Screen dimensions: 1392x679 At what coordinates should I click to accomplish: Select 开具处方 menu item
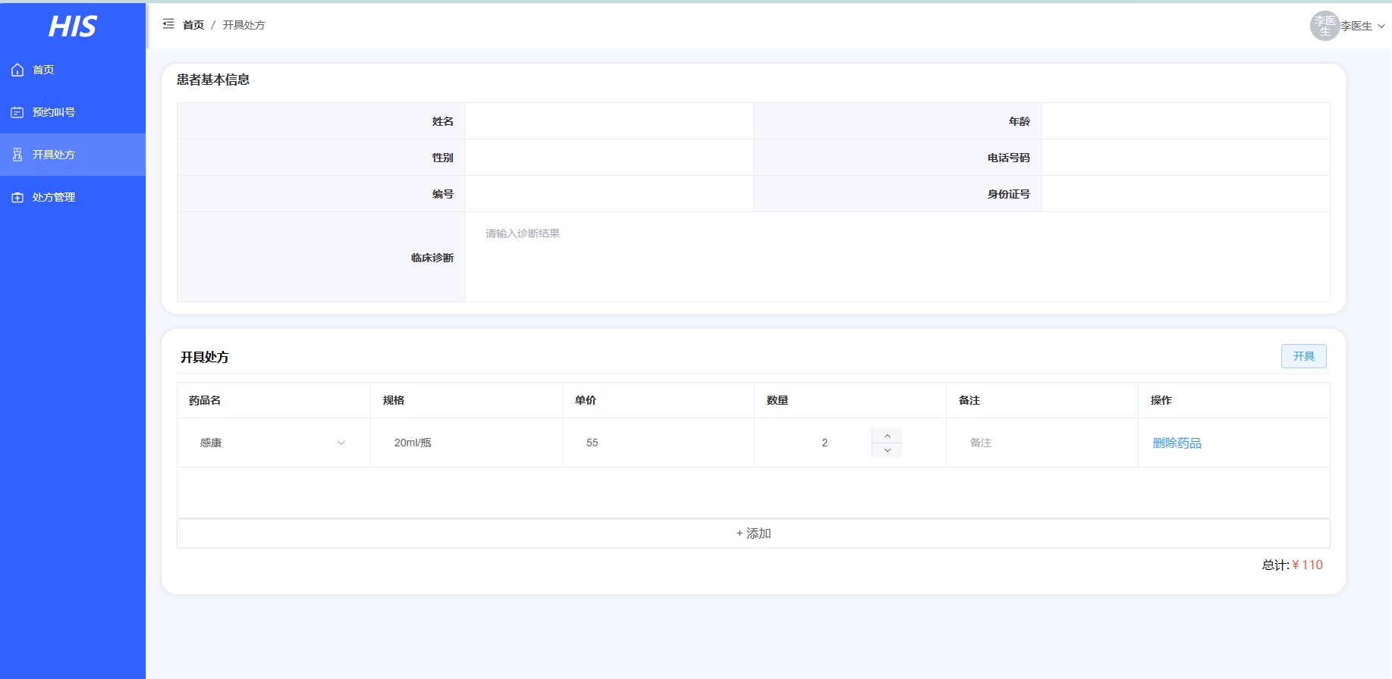(73, 155)
